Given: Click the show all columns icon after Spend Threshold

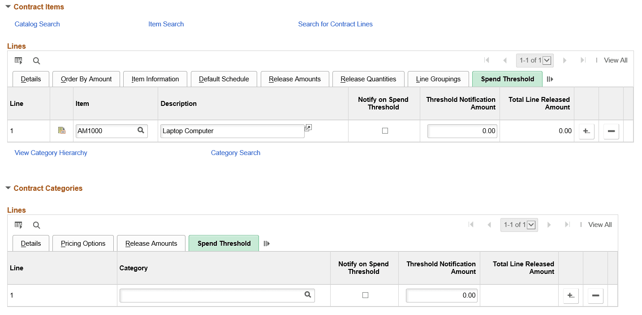Looking at the screenshot, I should pos(550,79).
